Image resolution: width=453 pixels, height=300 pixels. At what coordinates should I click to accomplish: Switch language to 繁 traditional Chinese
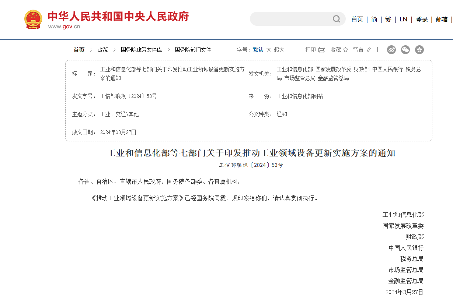coord(388,19)
